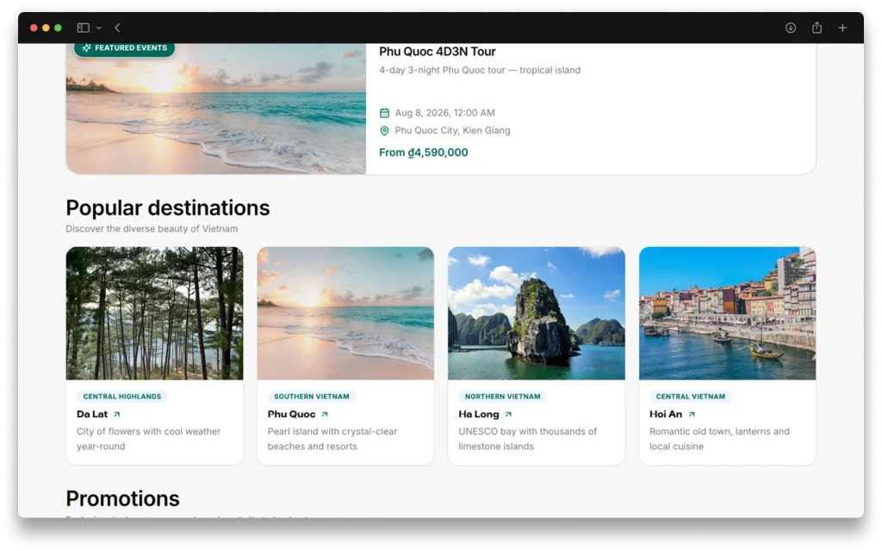Viewport: 882px width, 551px height.
Task: Click the browser share icon
Action: pos(817,28)
